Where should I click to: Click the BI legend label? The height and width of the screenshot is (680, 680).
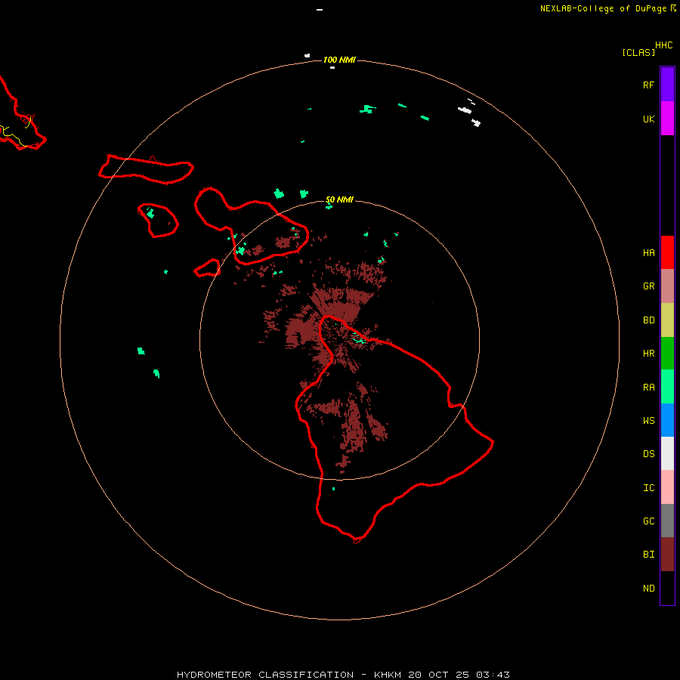pos(649,555)
